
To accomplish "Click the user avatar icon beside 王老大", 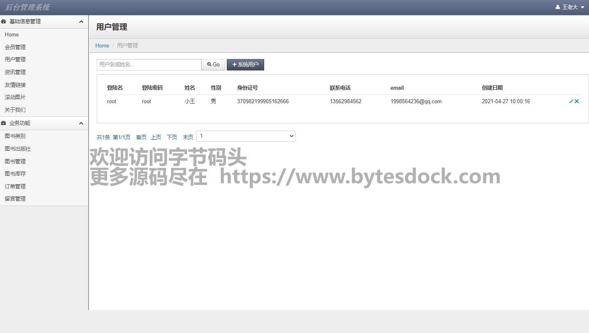I will coord(558,7).
